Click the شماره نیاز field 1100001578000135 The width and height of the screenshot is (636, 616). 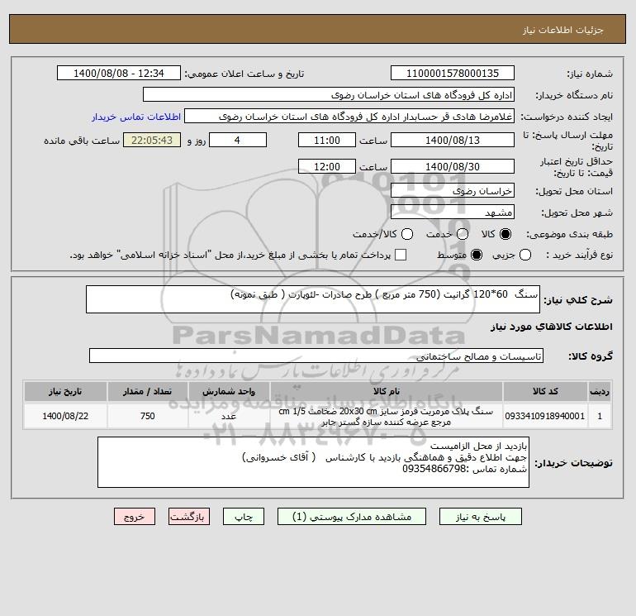[453, 73]
